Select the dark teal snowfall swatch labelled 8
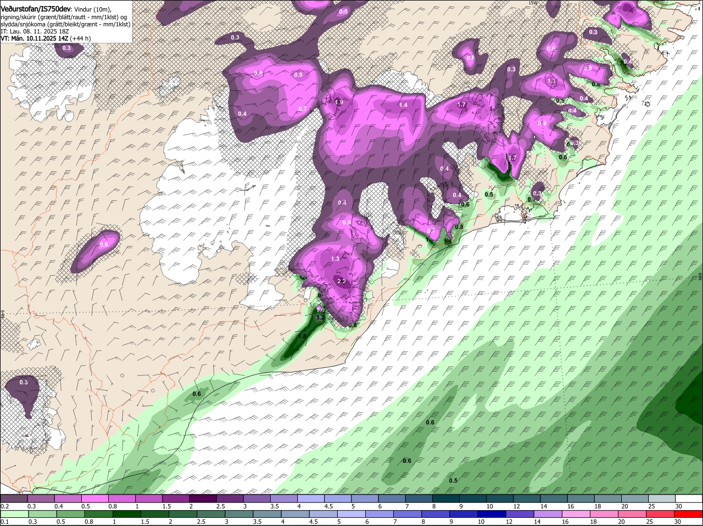 pos(445,498)
